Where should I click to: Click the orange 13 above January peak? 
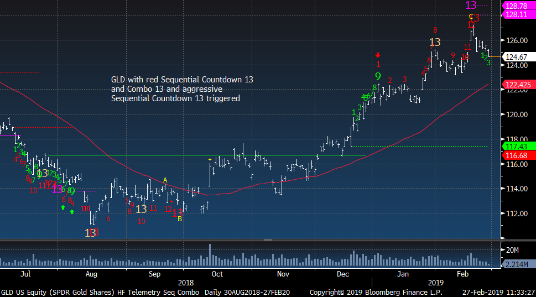click(x=434, y=42)
